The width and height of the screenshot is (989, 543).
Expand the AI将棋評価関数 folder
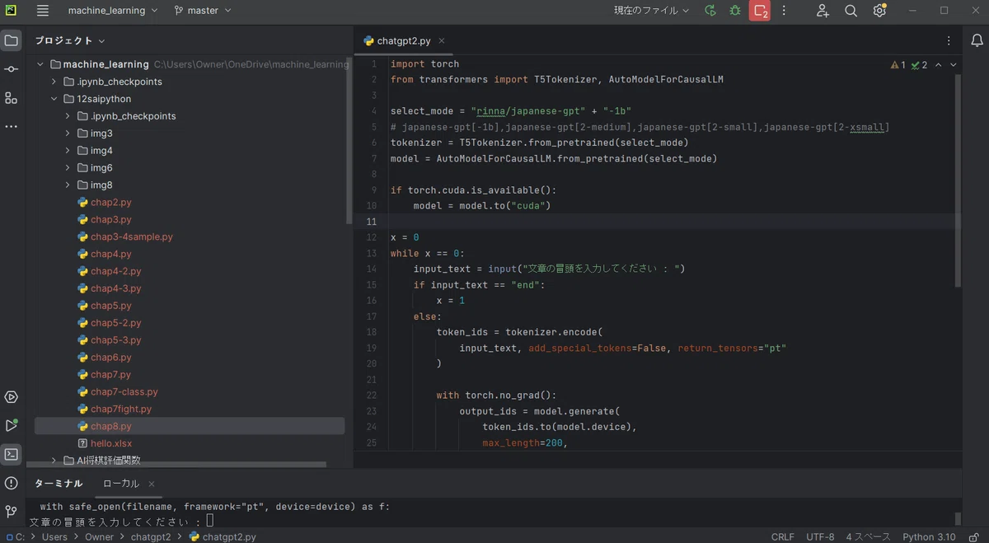pos(54,461)
